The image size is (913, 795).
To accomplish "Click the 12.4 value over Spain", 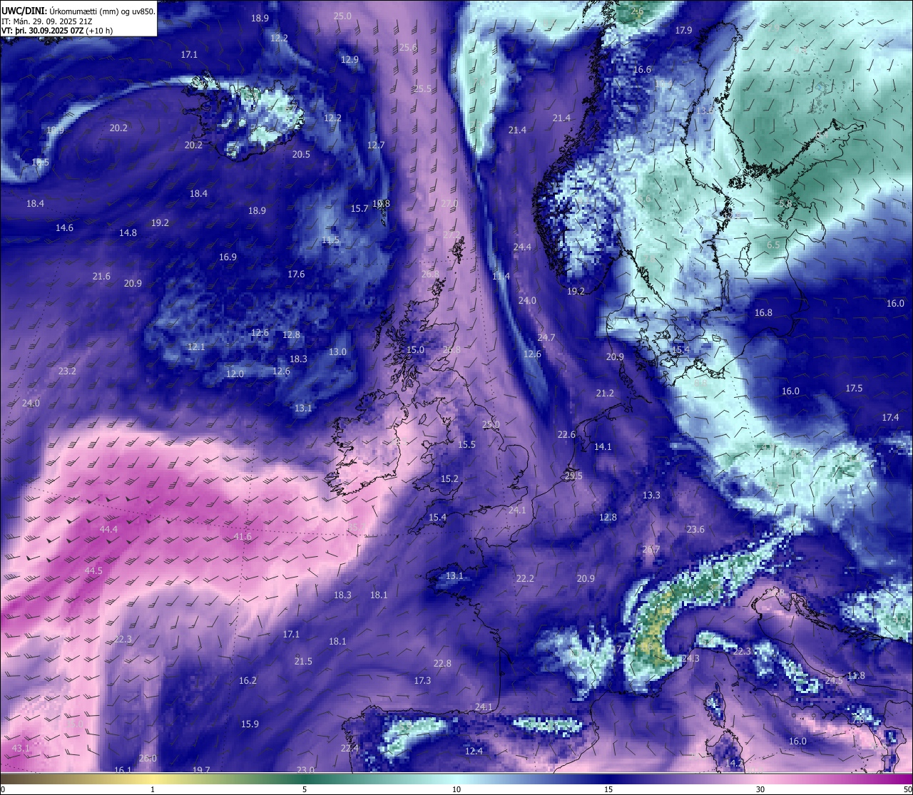I will pyautogui.click(x=474, y=751).
